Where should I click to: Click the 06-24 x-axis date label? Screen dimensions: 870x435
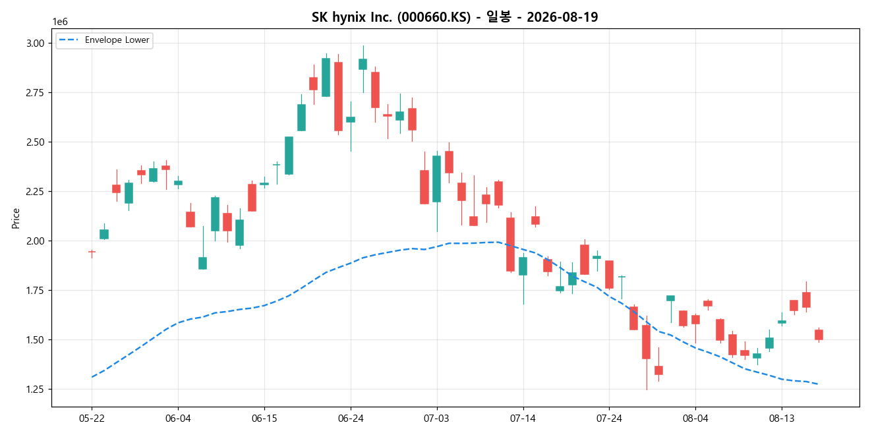coord(351,419)
